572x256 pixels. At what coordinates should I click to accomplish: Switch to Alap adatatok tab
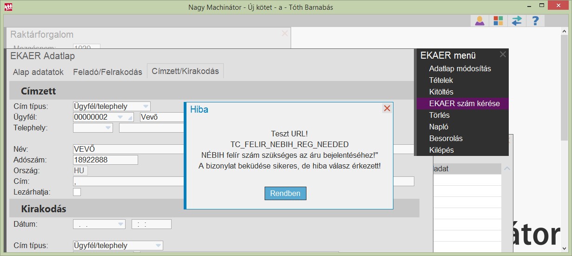click(x=38, y=72)
